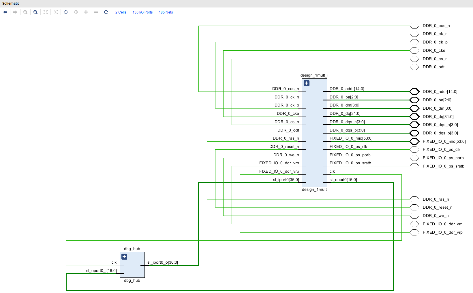Click the Schematic panel title
473x293 pixels.
[11, 3]
